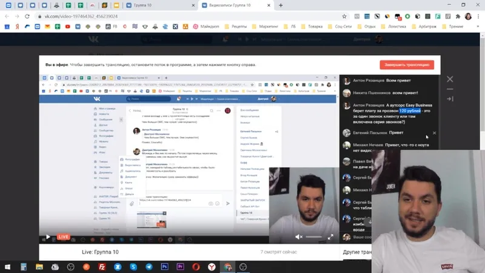Collapse the chat panel with the arrow icon

(450, 99)
